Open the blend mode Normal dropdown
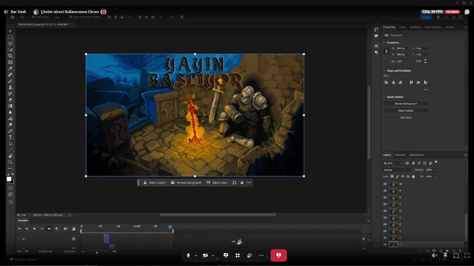This screenshot has height=266, width=474. (398, 170)
